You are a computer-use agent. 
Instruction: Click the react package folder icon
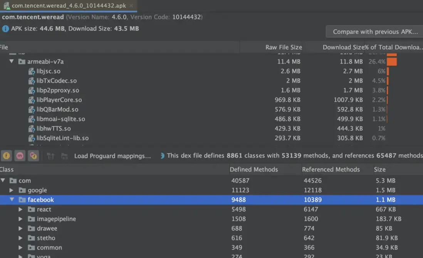(x=32, y=209)
